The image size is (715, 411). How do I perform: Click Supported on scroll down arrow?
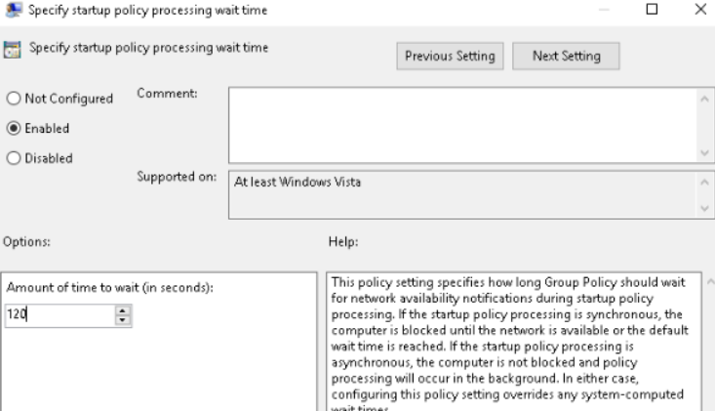click(x=704, y=209)
